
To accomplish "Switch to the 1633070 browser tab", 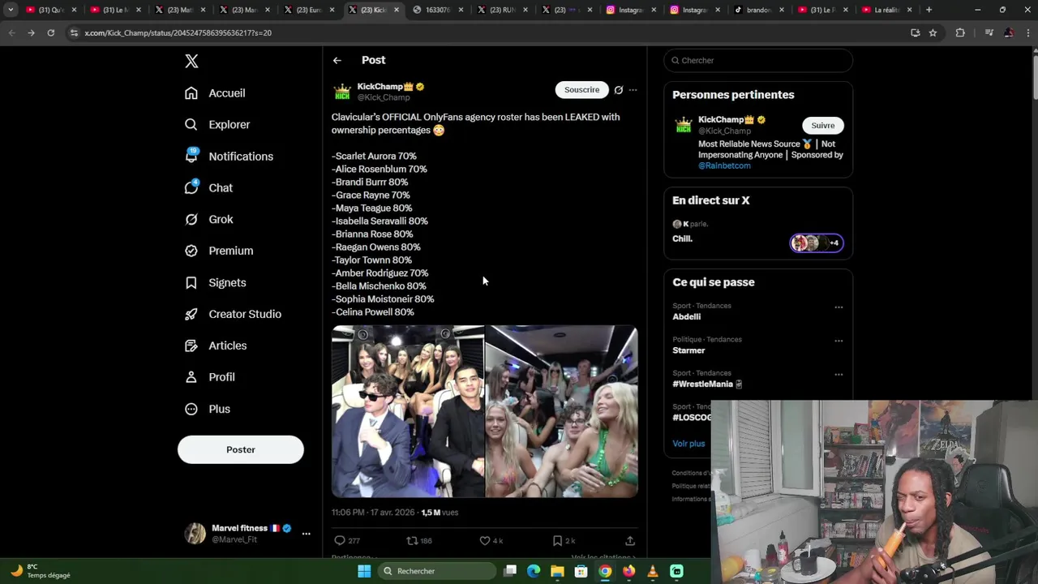I will 436,10.
